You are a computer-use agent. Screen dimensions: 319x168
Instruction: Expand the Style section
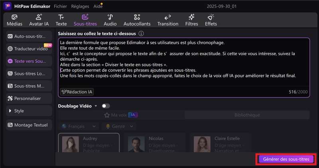pyautogui.click(x=29, y=111)
